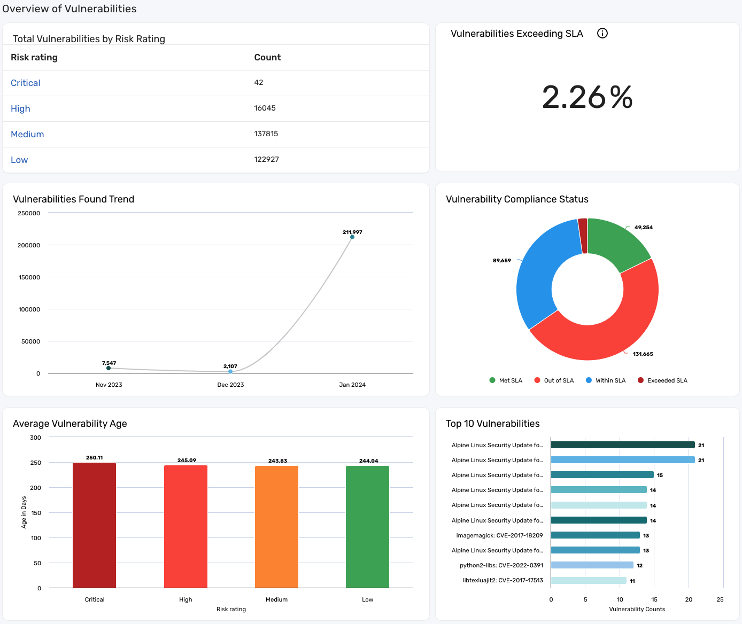Click the Top 10 Vulnerabilities title
Viewport: 742px width, 624px height.
pyautogui.click(x=493, y=424)
